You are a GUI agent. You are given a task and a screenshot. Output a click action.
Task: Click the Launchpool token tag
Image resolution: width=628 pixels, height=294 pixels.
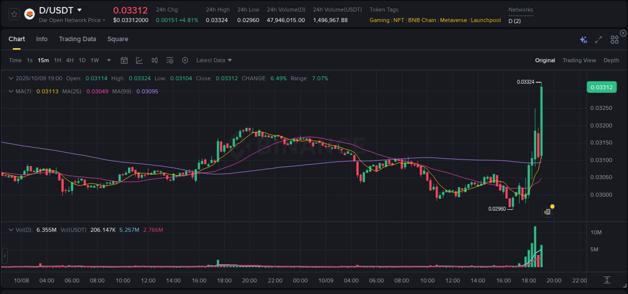486,20
